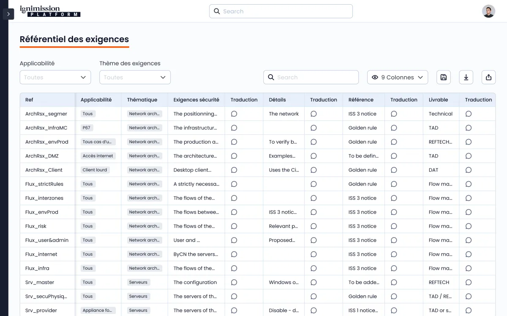507x316 pixels.
Task: Click the Ignimission Platform logo
Action: point(50,11)
